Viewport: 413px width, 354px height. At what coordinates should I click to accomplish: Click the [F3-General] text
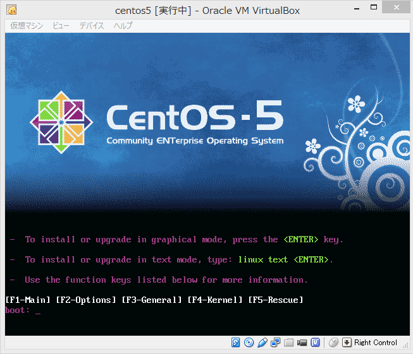coord(151,300)
